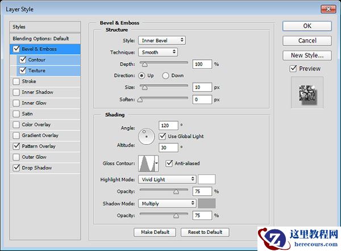
Task: Click the New Style... button
Action: (x=307, y=55)
